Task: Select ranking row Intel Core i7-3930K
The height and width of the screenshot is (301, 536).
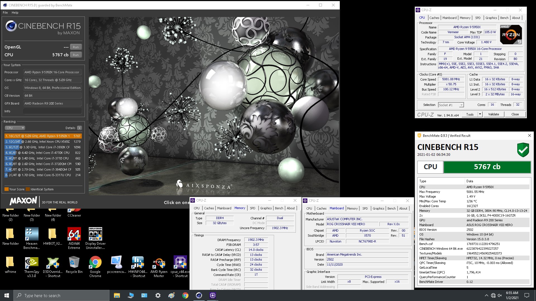Action: 43,147
